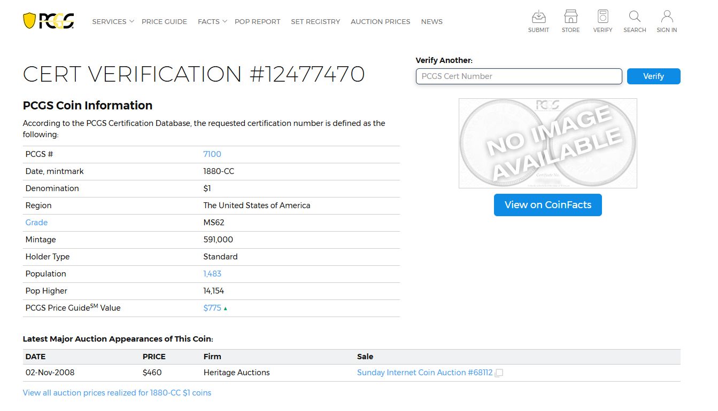Open the Pop Report menu item
Screen dimensions: 718x411
pos(257,22)
